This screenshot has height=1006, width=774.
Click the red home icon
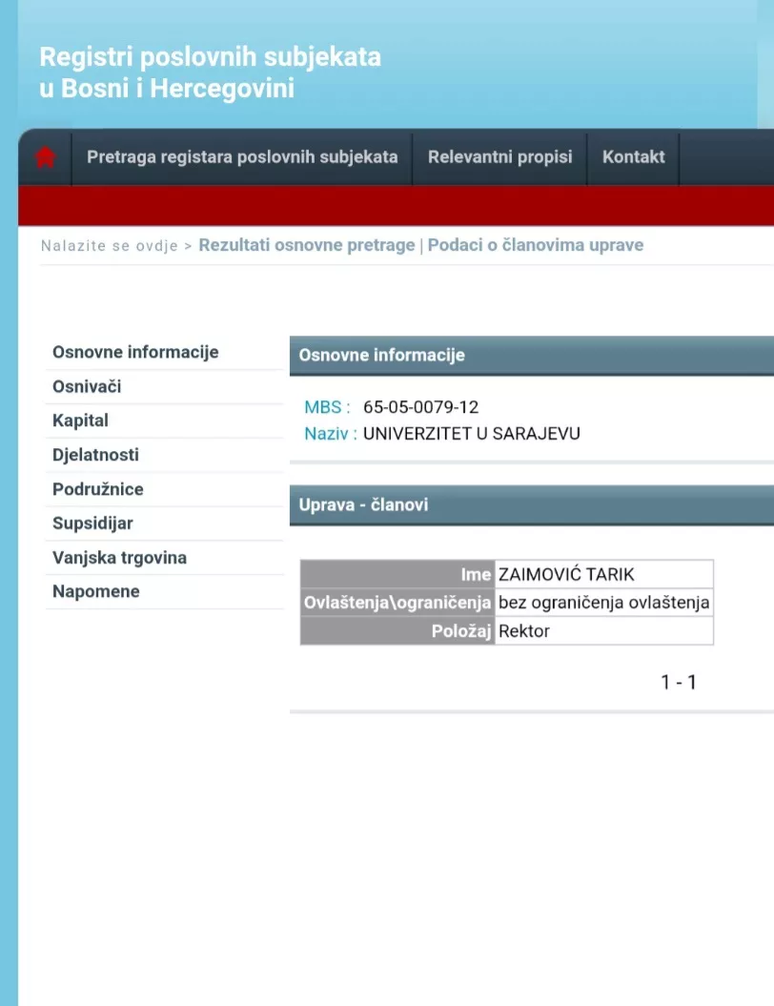tap(45, 157)
